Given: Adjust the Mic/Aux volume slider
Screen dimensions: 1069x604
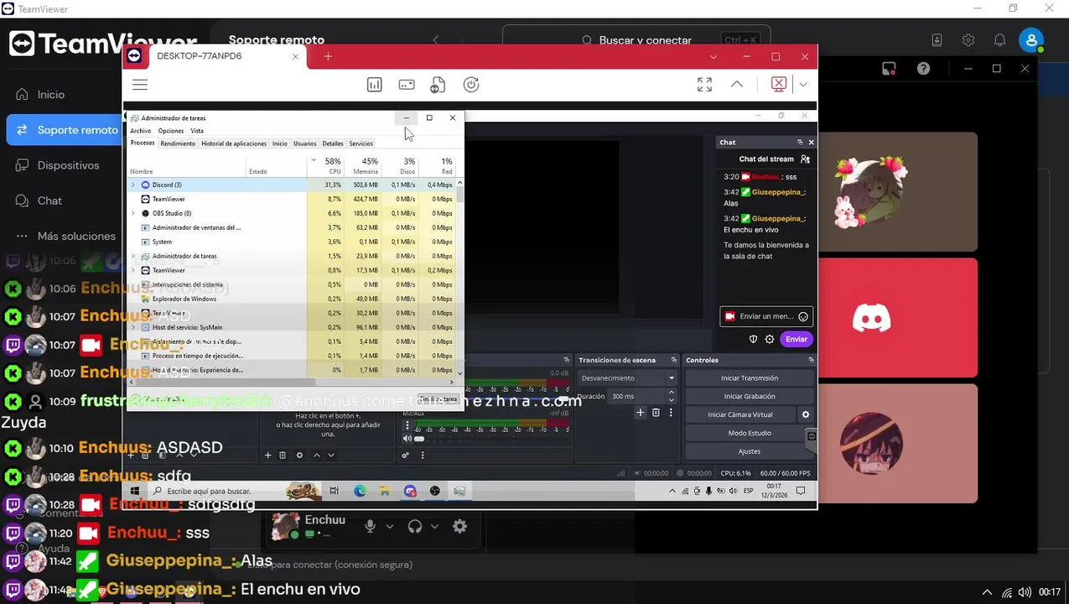Looking at the screenshot, I should click(419, 439).
